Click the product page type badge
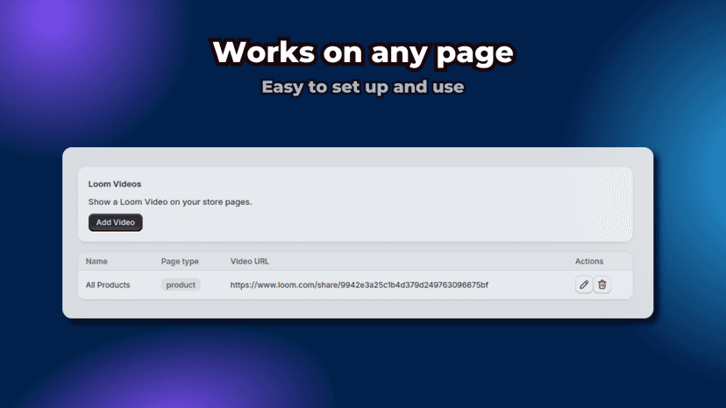 (181, 285)
